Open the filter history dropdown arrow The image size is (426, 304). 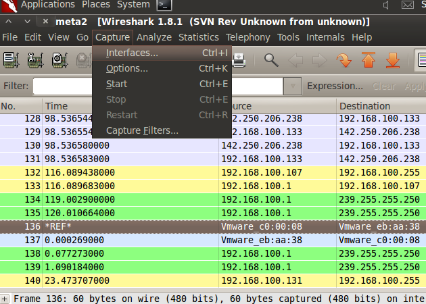pos(293,86)
